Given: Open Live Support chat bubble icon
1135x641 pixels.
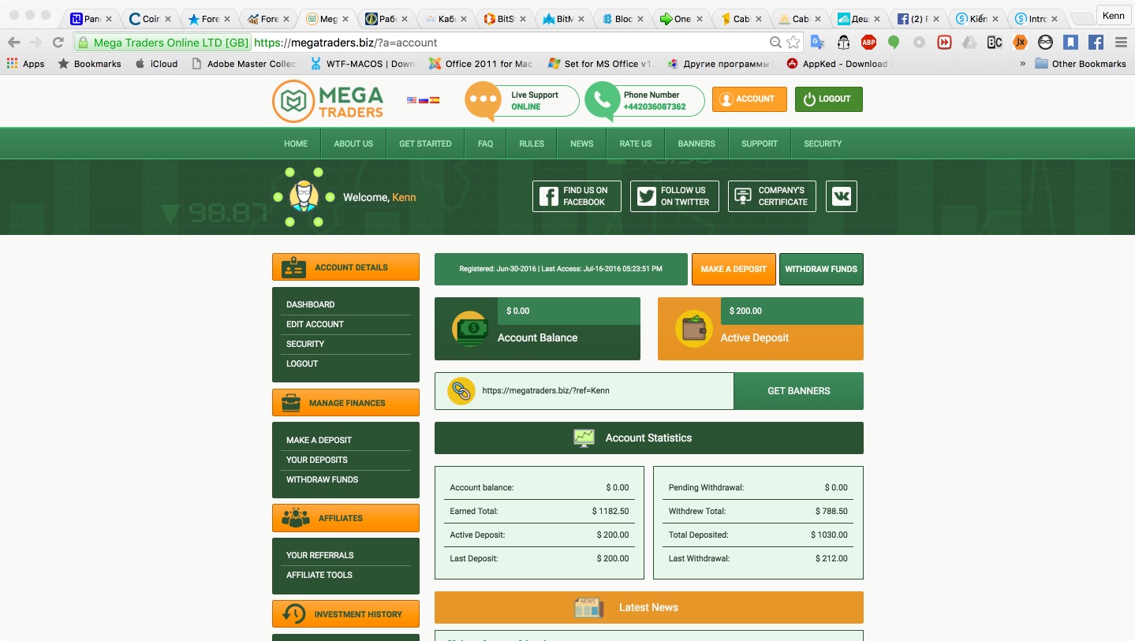Looking at the screenshot, I should point(483,101).
